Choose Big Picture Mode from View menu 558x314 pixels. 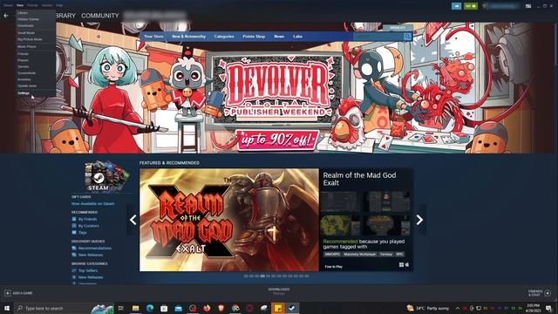(30, 39)
